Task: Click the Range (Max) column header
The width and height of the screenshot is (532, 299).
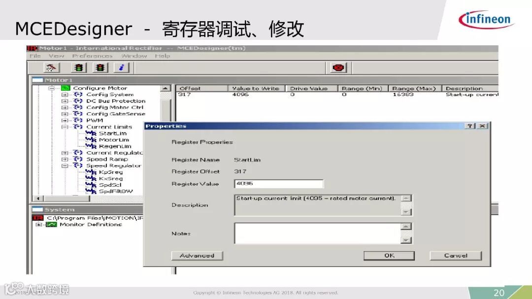Action: coord(415,89)
